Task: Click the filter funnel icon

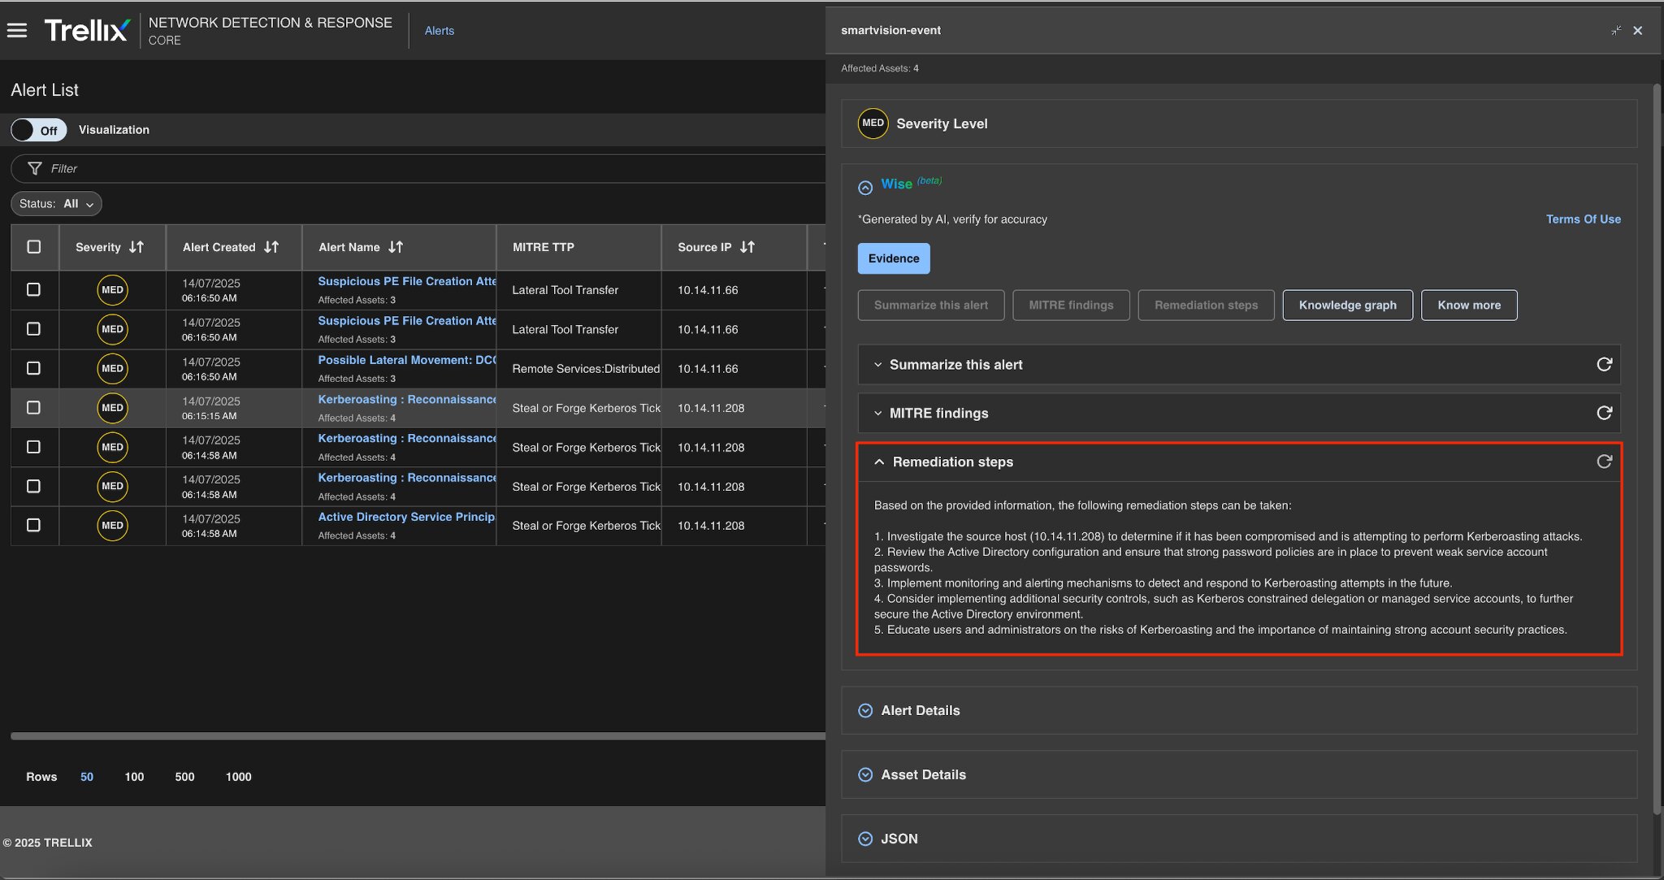Action: click(x=35, y=168)
